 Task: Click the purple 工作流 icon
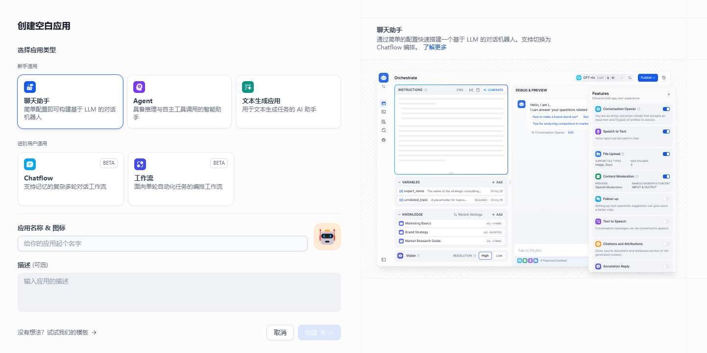[x=141, y=164]
